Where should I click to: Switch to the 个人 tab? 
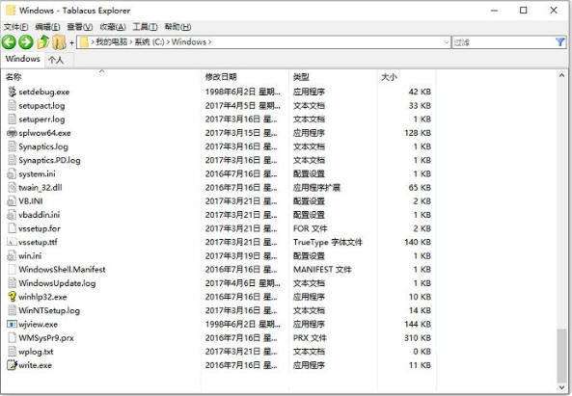pos(56,60)
